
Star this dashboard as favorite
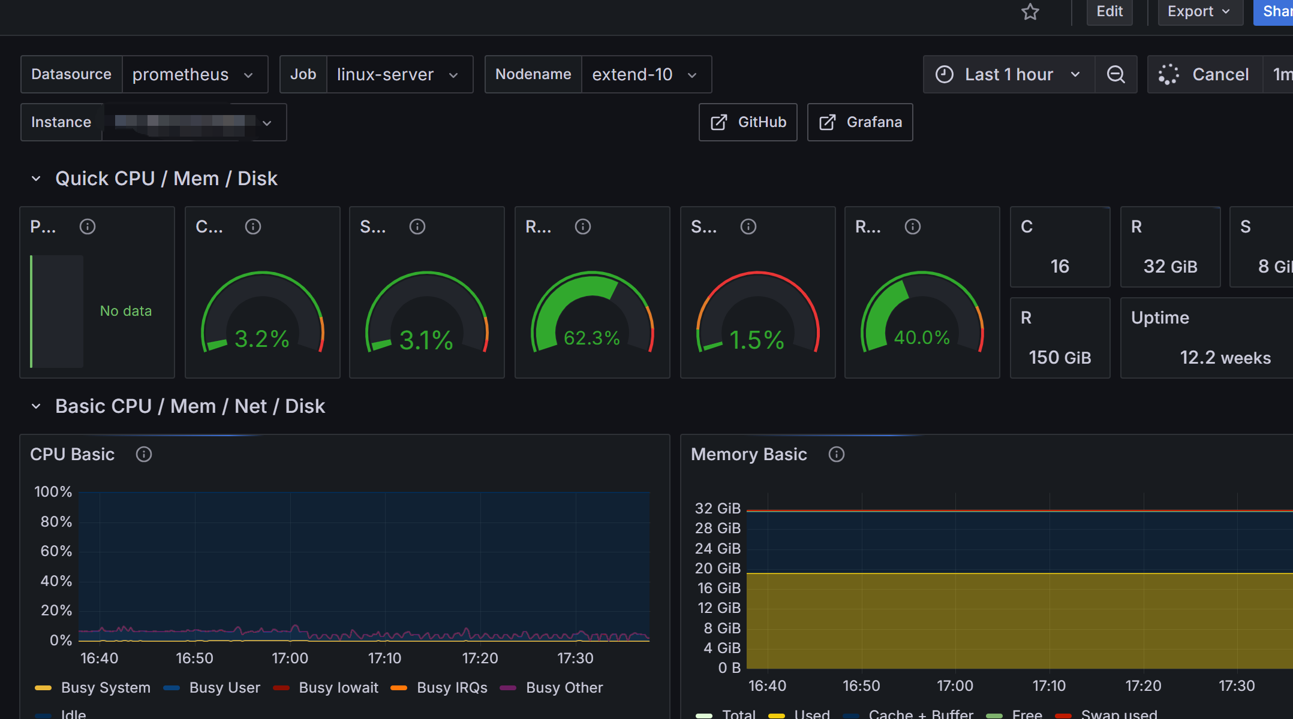(1030, 11)
